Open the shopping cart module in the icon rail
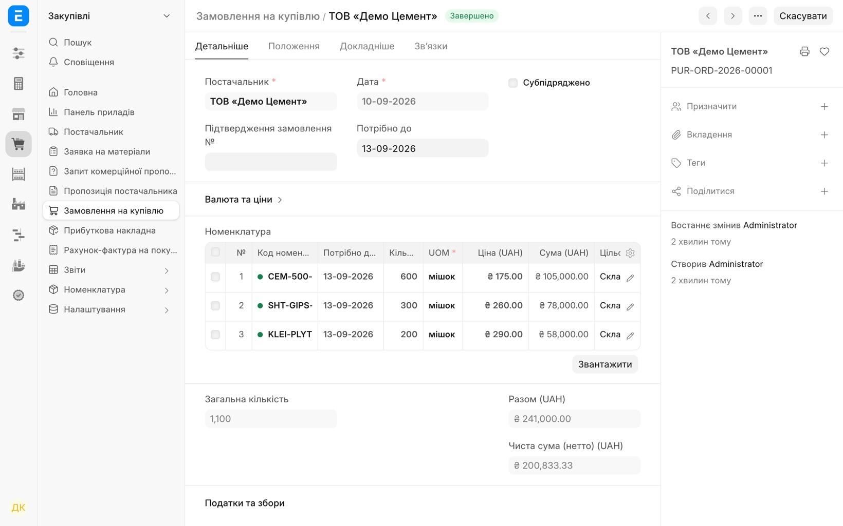The width and height of the screenshot is (843, 526). (19, 144)
